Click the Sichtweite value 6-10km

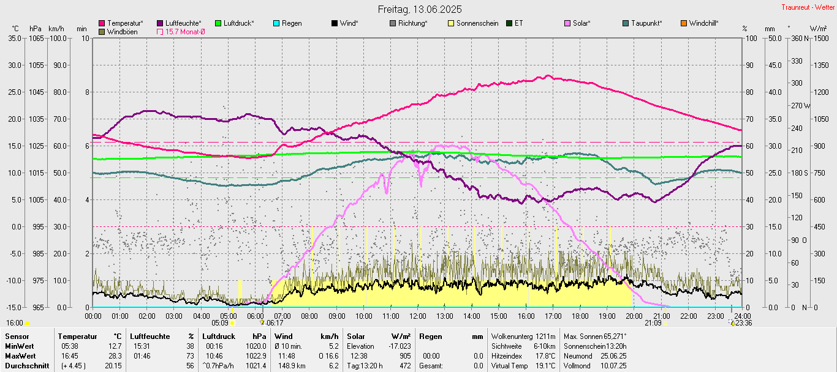click(x=544, y=346)
